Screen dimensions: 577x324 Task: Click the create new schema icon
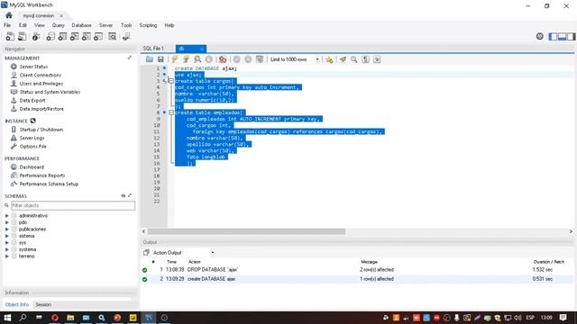click(50, 36)
